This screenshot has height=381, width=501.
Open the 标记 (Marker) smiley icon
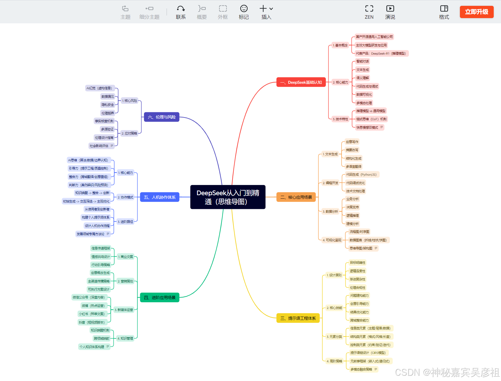pyautogui.click(x=244, y=8)
